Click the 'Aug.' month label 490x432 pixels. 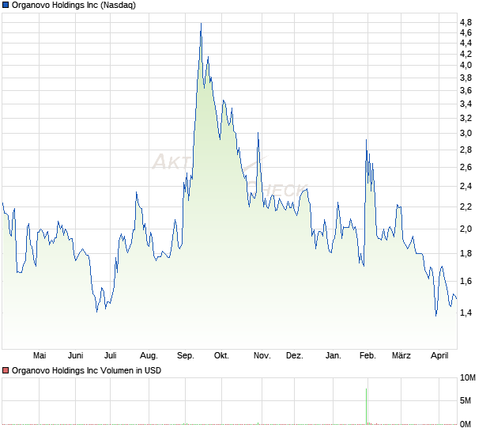click(x=149, y=355)
